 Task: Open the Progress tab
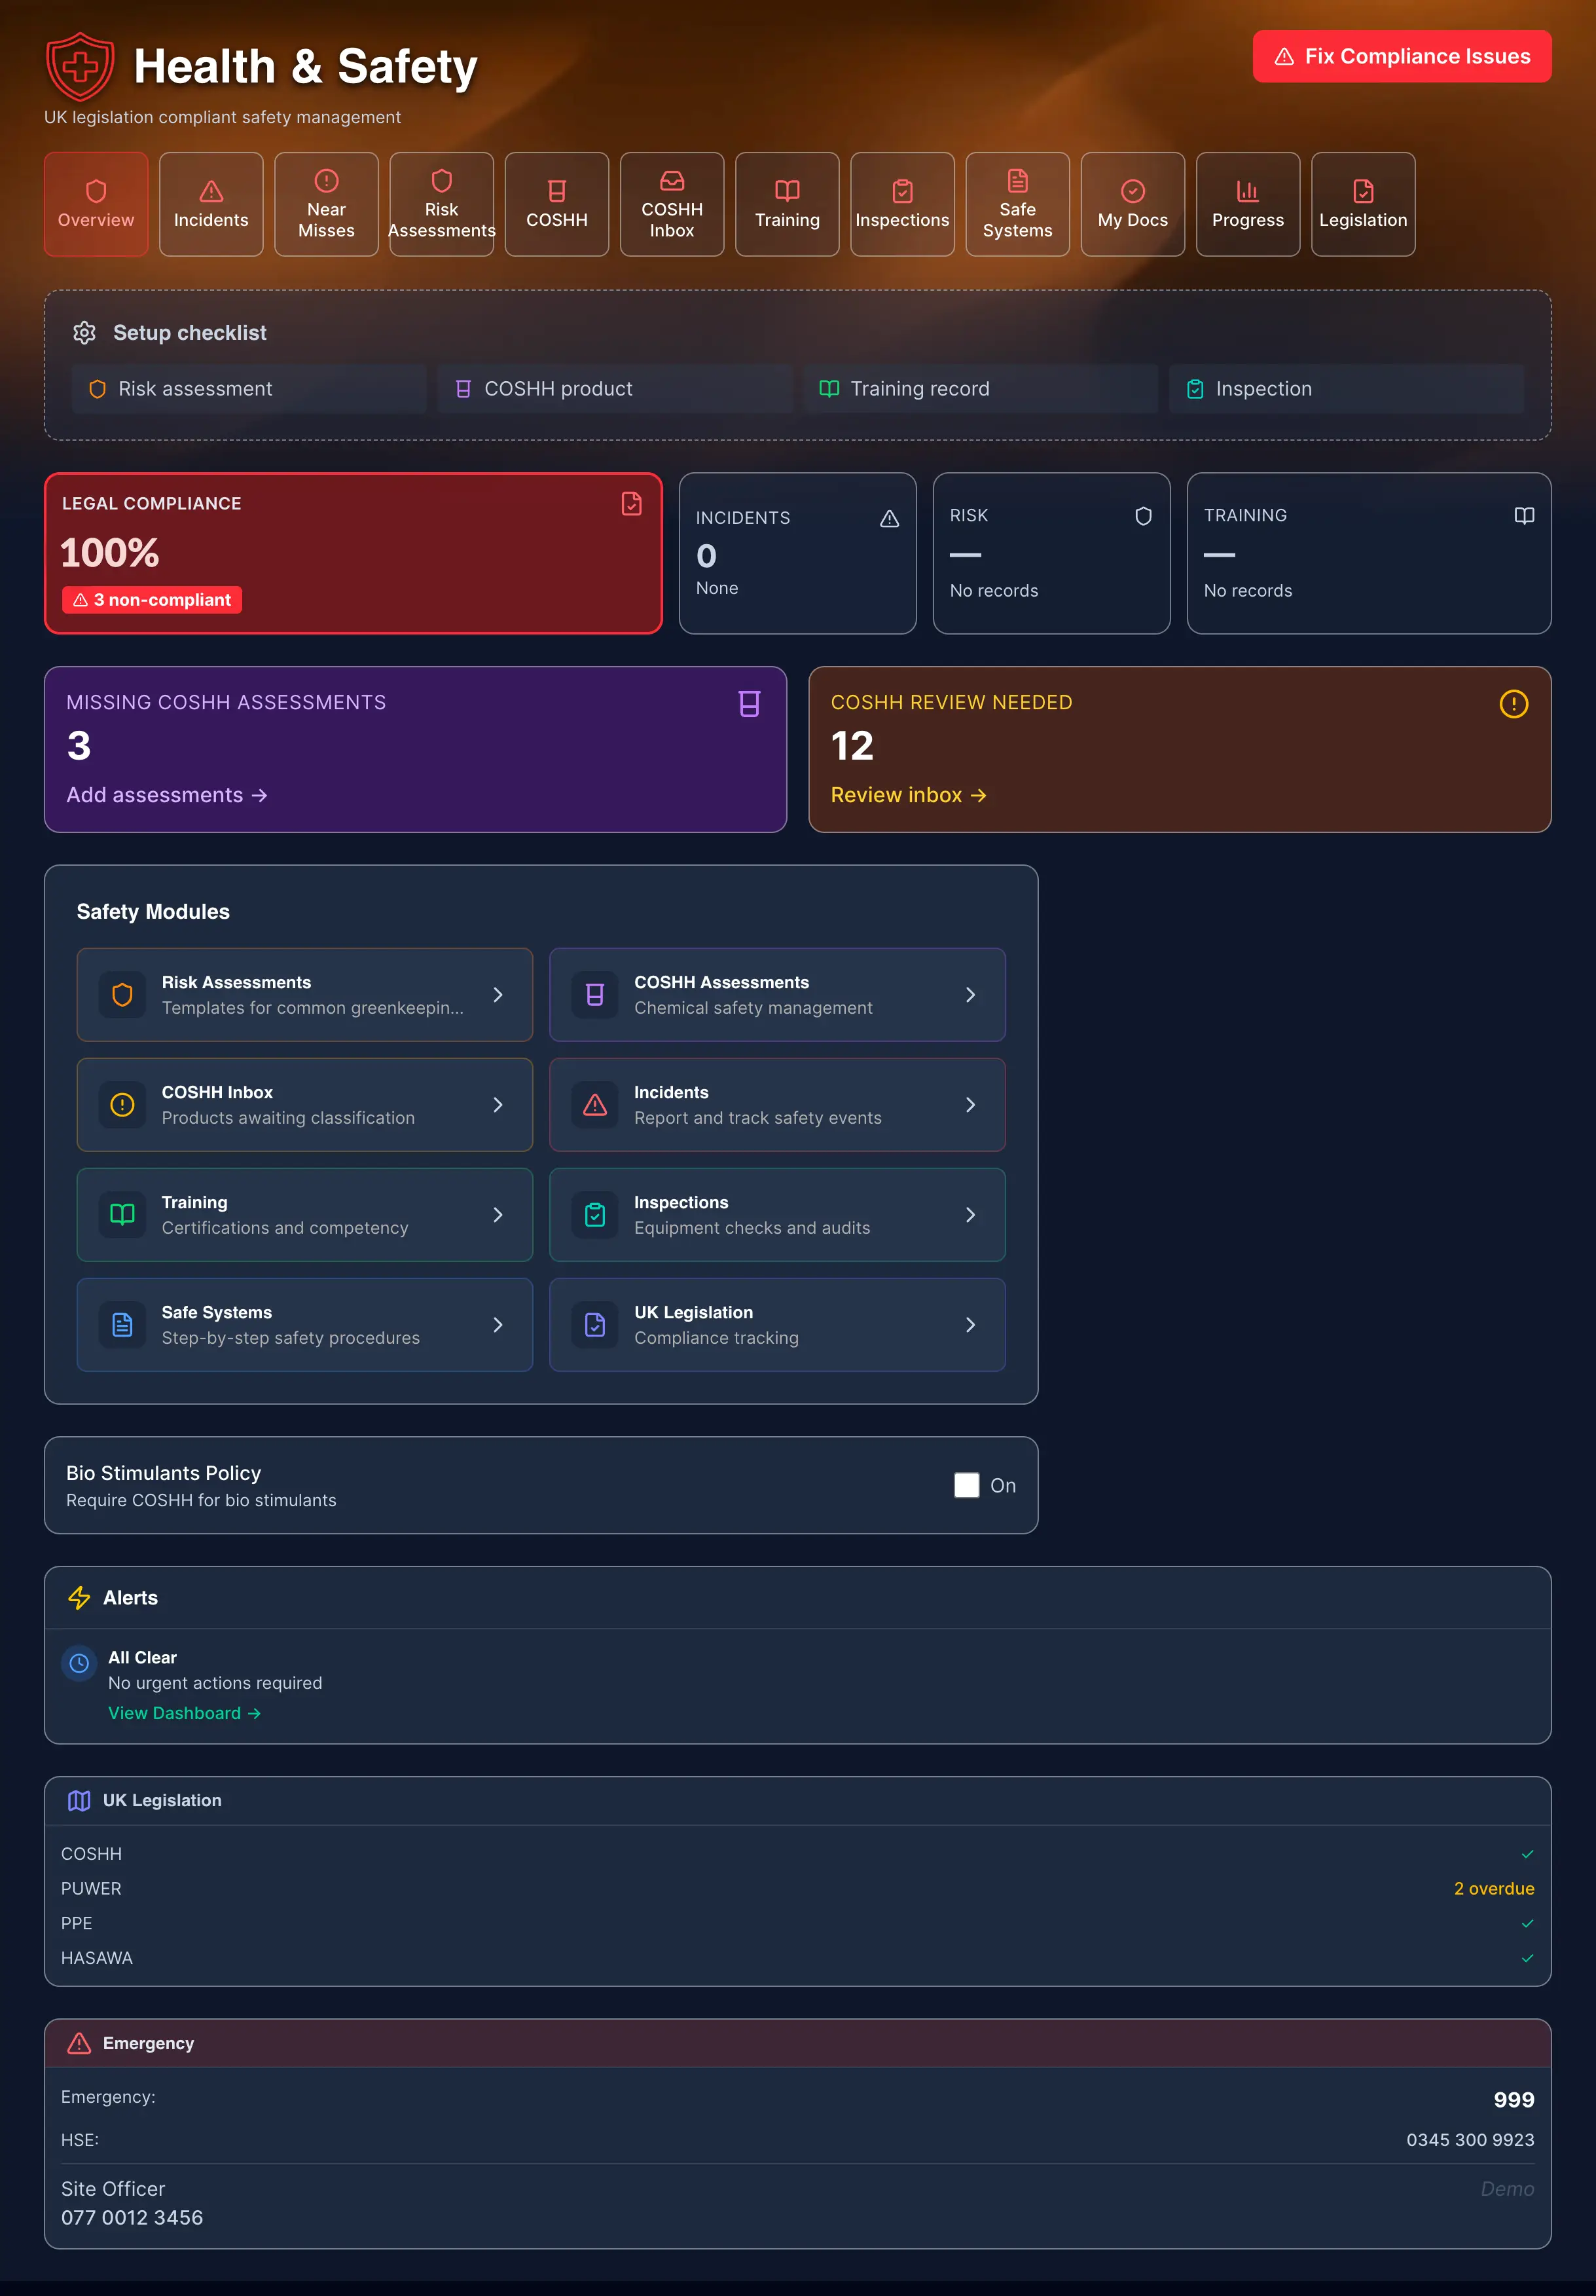(1248, 204)
